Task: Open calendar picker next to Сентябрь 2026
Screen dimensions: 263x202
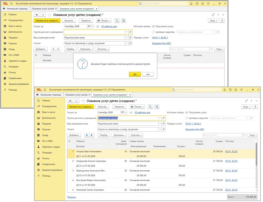Action: (x=122, y=112)
